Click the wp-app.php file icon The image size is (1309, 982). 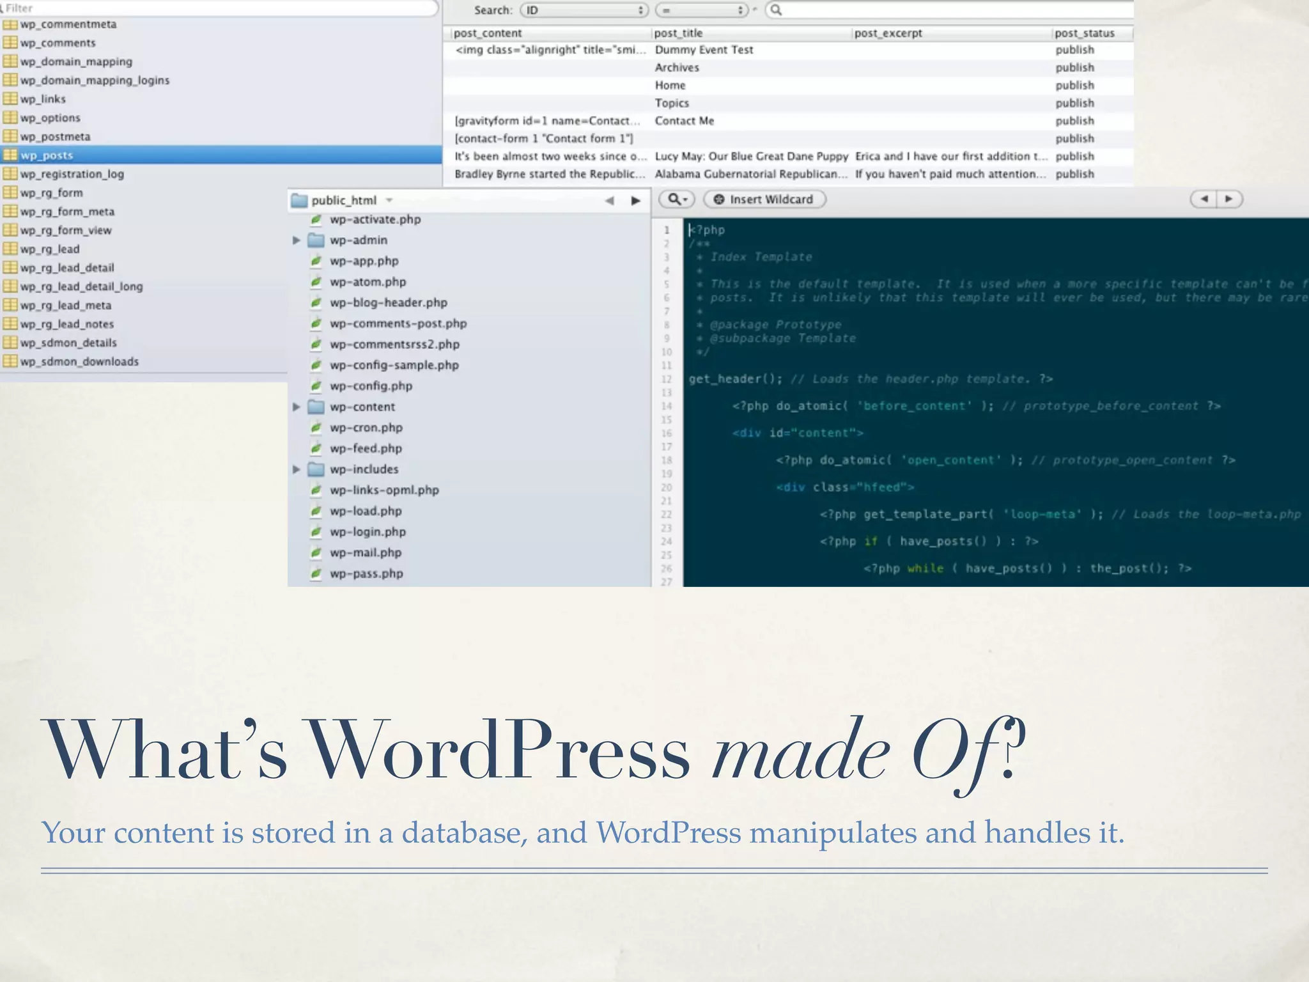tap(316, 261)
